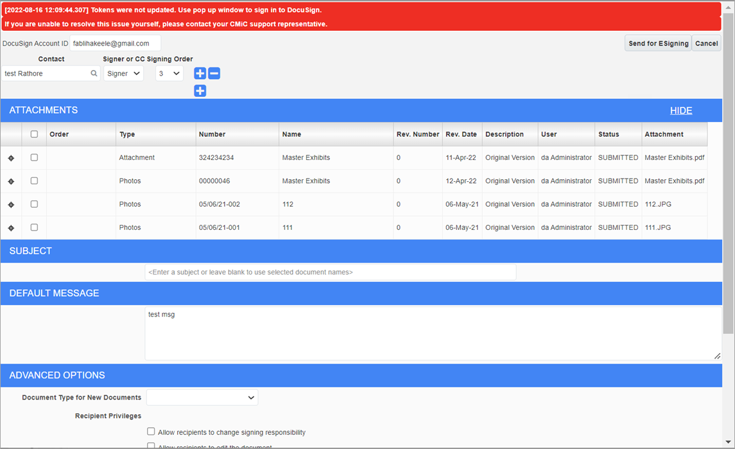Open the Signer or CC dropdown
735x449 pixels.
pyautogui.click(x=123, y=73)
